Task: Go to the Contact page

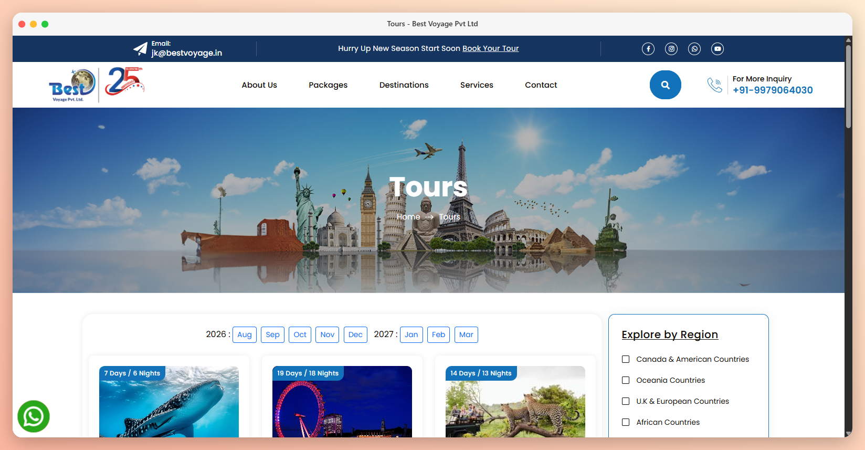Action: pos(541,85)
